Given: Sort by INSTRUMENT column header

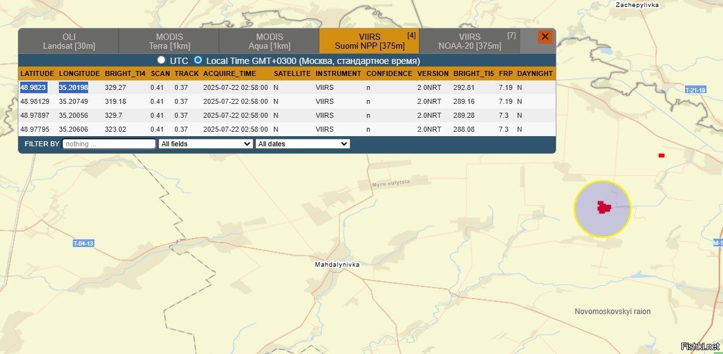Looking at the screenshot, I should pyautogui.click(x=338, y=73).
